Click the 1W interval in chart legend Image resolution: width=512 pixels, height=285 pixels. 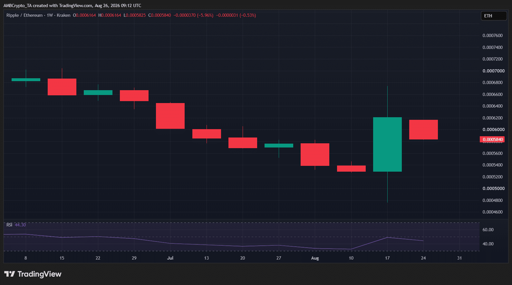[50, 15]
